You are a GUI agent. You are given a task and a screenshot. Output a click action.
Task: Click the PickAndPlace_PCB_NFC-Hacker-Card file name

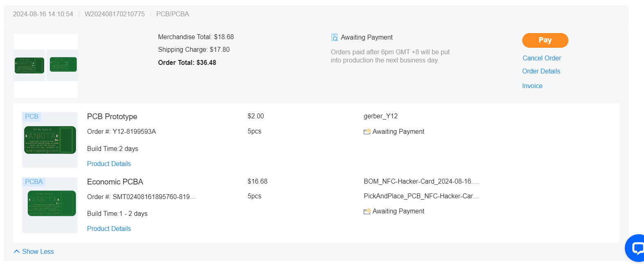click(x=421, y=196)
